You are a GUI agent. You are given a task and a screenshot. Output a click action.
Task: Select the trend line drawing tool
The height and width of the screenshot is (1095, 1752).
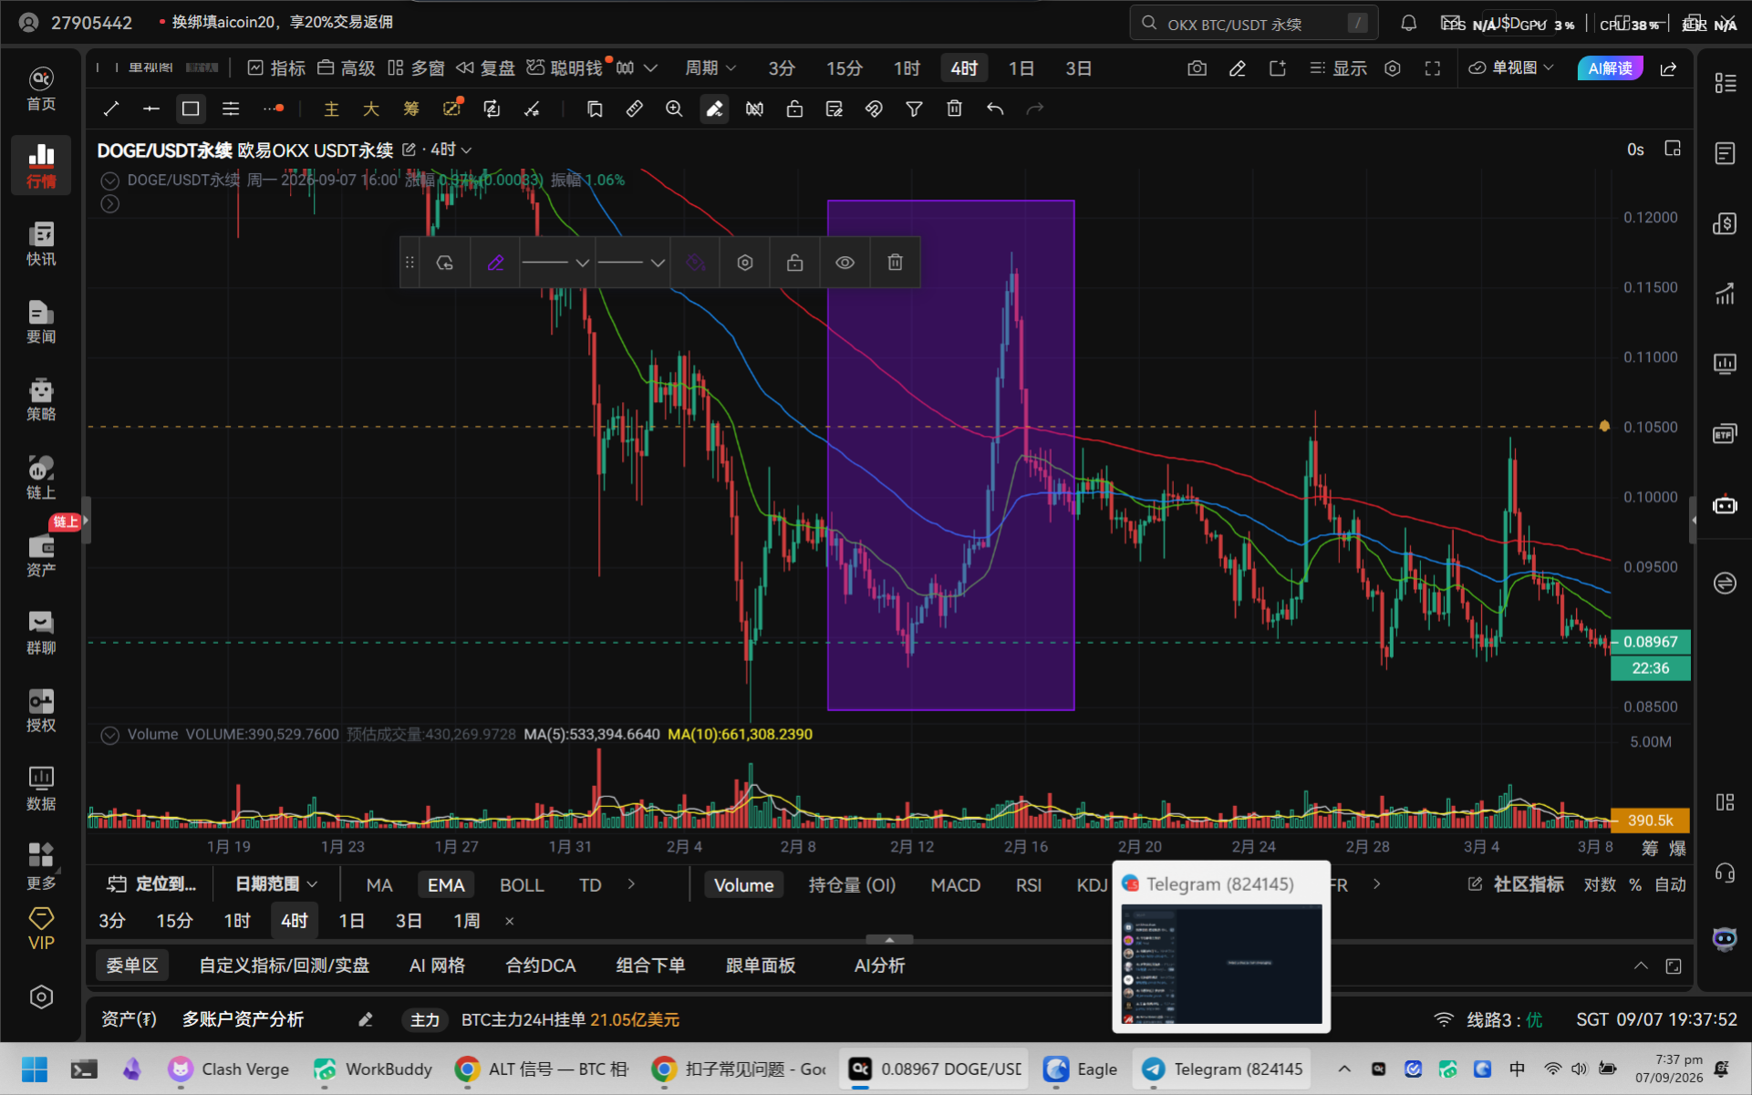tap(111, 109)
